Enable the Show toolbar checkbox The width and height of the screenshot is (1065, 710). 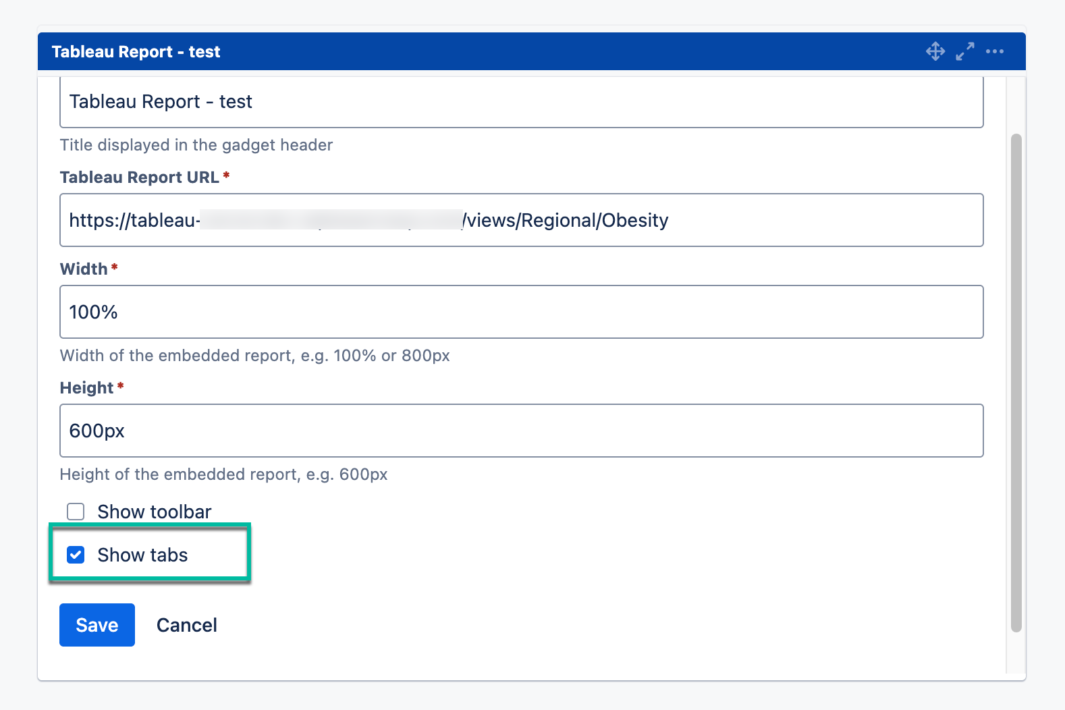coord(76,512)
